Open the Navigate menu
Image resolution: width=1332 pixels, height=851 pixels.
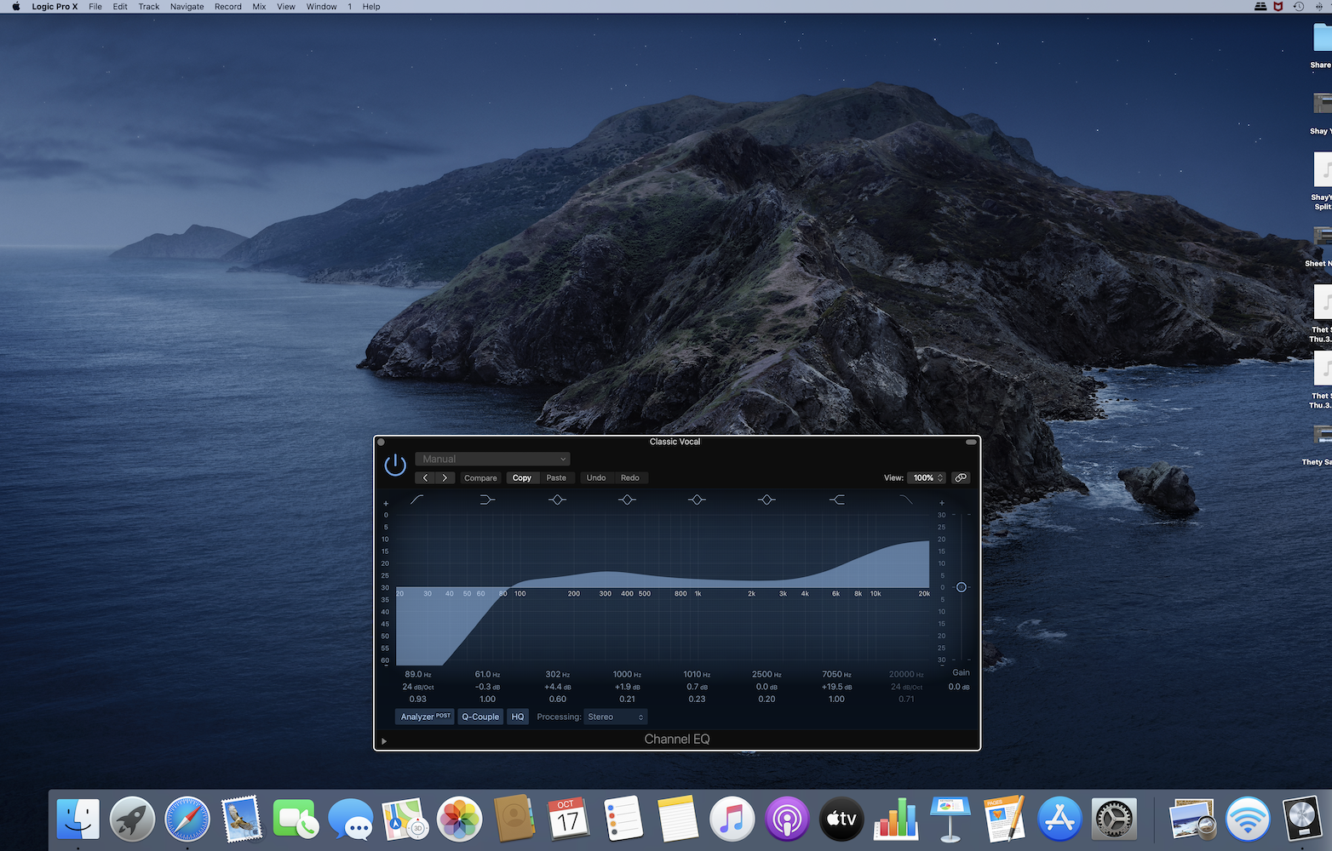[187, 7]
